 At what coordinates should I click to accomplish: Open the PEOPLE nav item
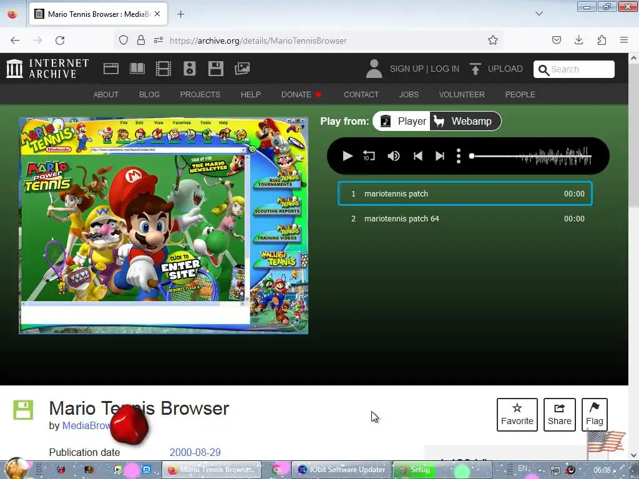[520, 95]
